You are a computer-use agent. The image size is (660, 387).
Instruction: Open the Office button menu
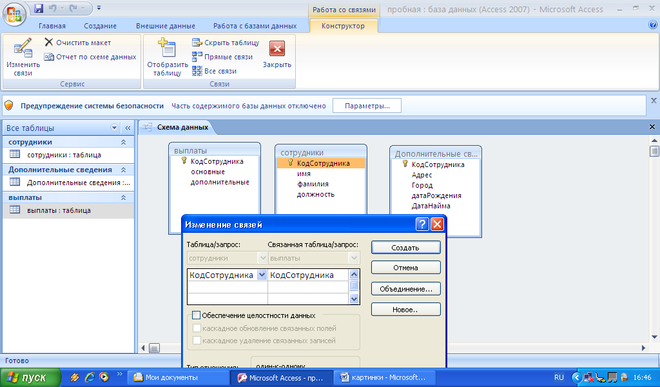[14, 14]
